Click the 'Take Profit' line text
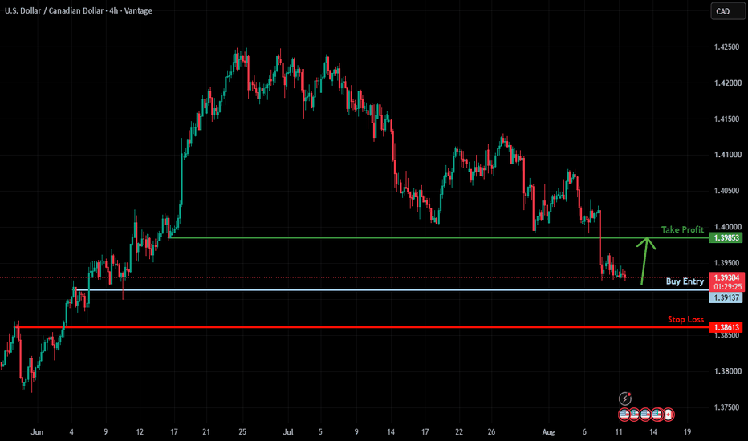This screenshot has width=748, height=441. [682, 229]
